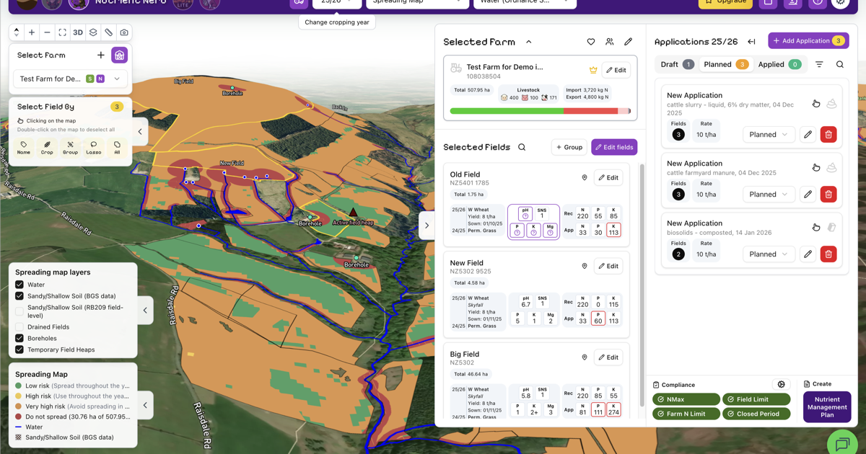Open Planned status dropdown for cattle slurry application
866x454 pixels.
769,135
